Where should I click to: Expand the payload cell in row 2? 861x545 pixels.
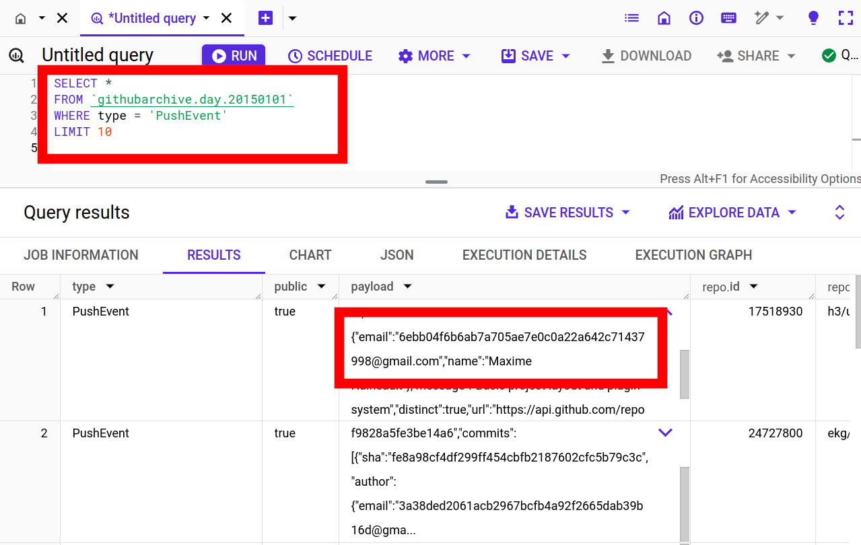click(x=665, y=433)
